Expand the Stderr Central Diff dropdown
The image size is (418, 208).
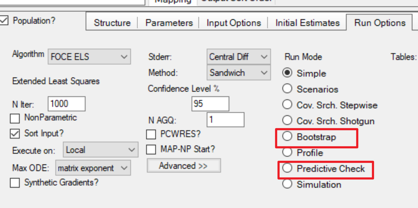(239, 57)
